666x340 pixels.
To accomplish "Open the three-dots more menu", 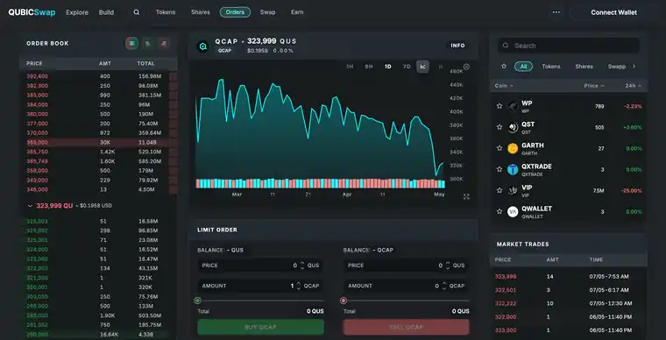I will (556, 12).
